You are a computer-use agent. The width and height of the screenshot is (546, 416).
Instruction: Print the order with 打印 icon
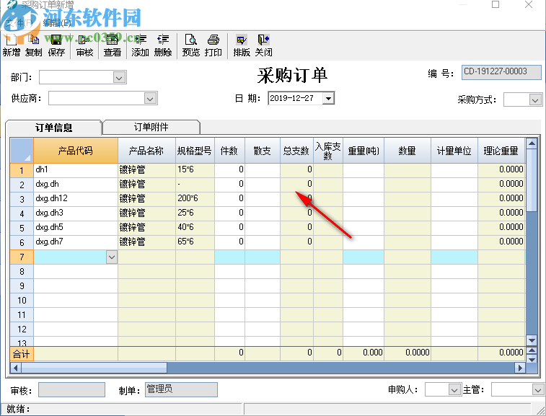pyautogui.click(x=213, y=45)
